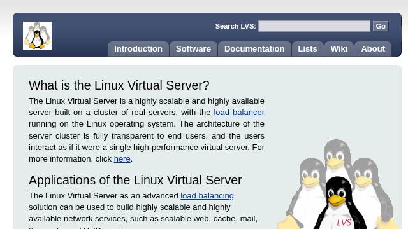Image resolution: width=408 pixels, height=229 pixels.
Task: Open the Introduction tab
Action: pos(138,49)
